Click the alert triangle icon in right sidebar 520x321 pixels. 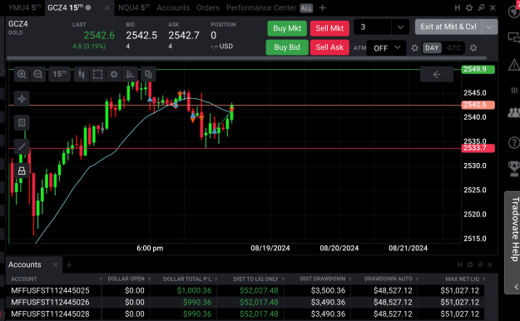point(513,65)
